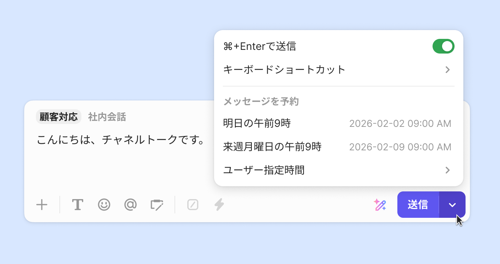The width and height of the screenshot is (500, 264).
Task: Open text formatting with the T icon
Action: 77,205
